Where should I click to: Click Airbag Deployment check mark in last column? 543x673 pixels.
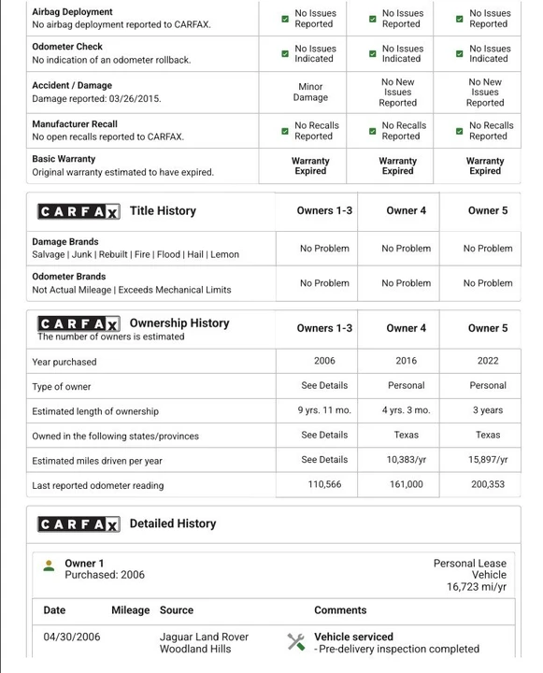tap(459, 19)
